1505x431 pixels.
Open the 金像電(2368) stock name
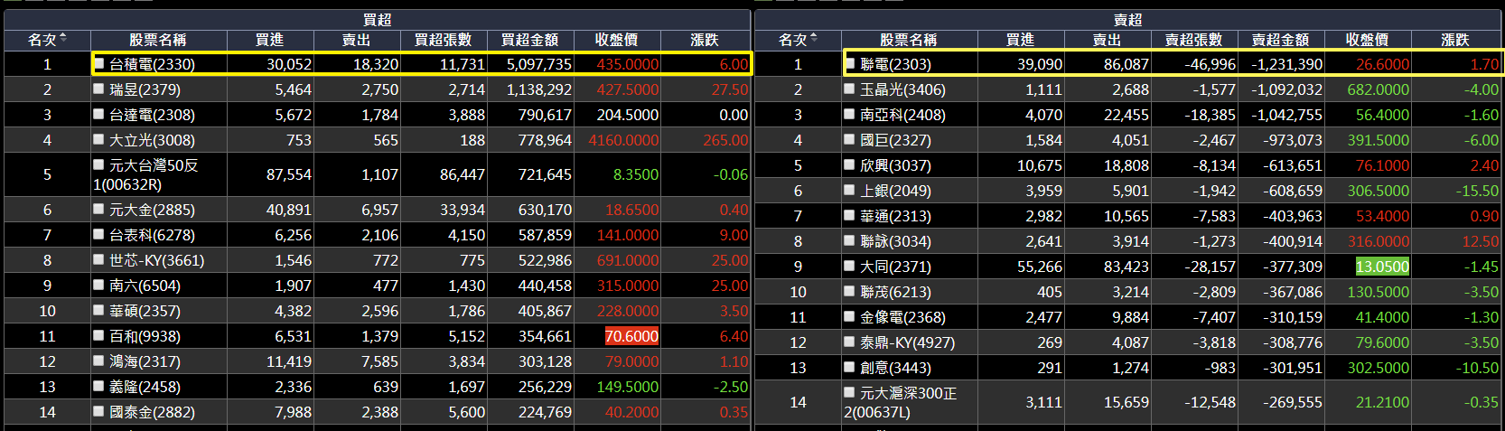902,317
